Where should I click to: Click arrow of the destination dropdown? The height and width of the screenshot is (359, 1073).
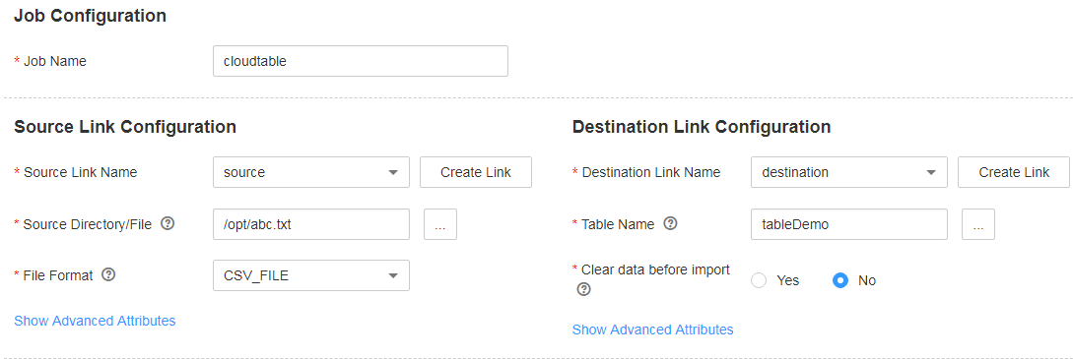pos(931,173)
